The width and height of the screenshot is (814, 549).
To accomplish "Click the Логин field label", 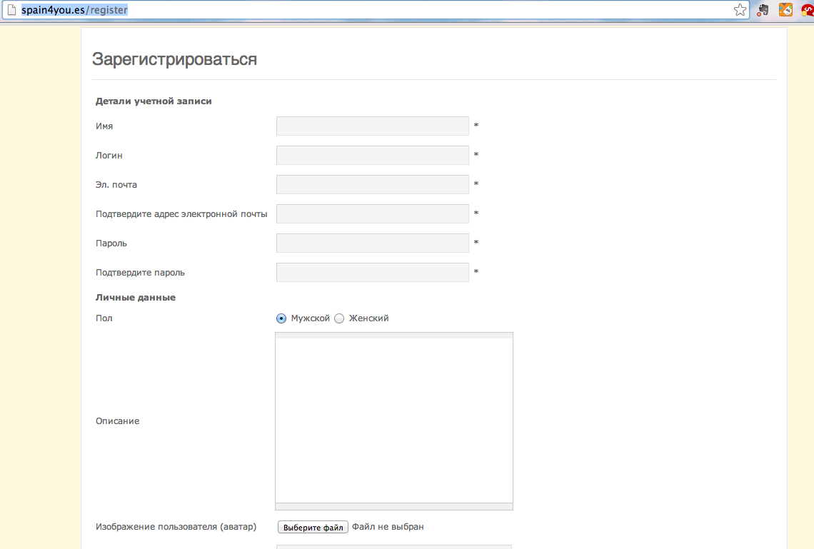I will [109, 155].
